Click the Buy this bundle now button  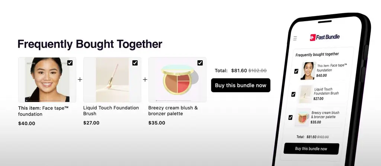coord(241,85)
